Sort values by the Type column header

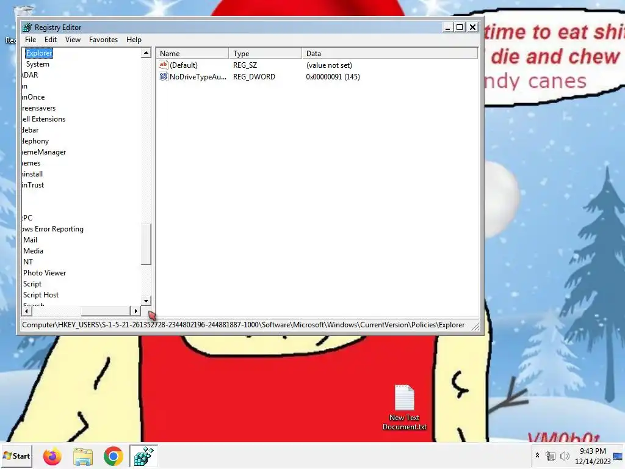coord(265,54)
